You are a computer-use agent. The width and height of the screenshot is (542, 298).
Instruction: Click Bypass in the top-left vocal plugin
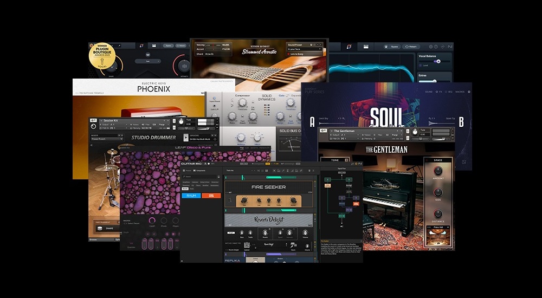[x=169, y=46]
